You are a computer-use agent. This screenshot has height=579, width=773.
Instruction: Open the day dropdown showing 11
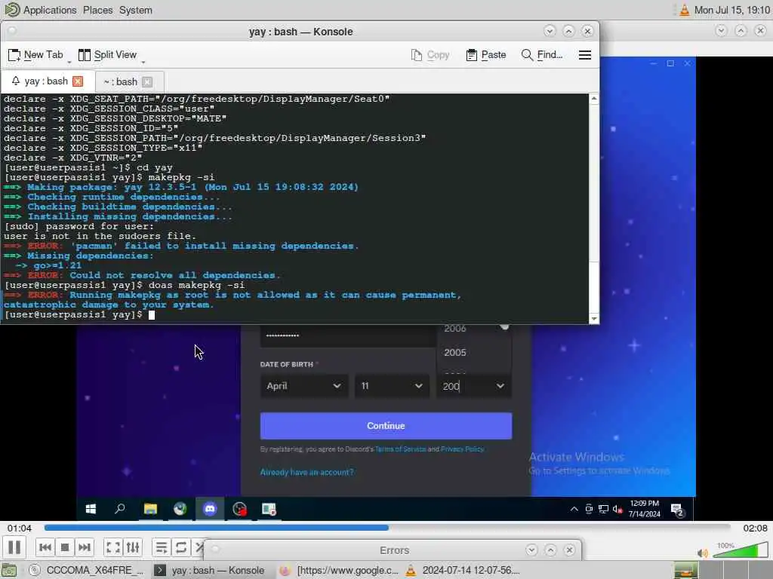[392, 386]
